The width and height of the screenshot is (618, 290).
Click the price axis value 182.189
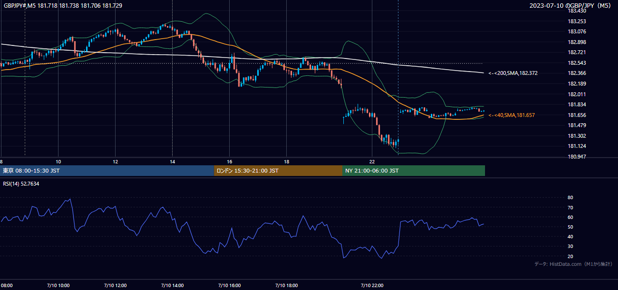577,84
